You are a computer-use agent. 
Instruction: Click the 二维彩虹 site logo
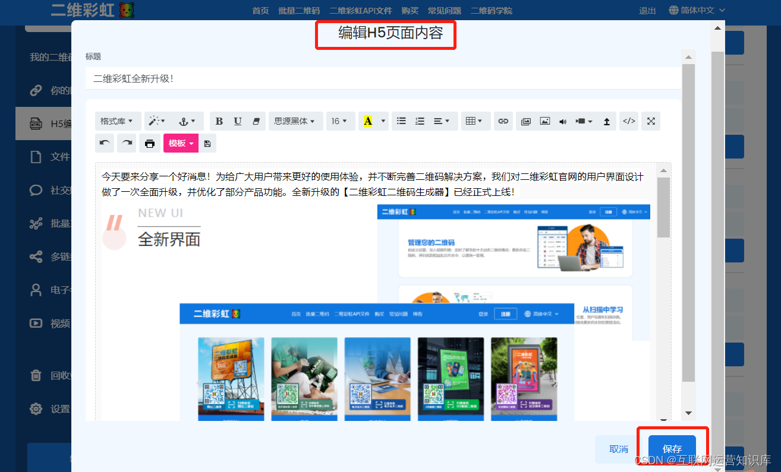[92, 10]
